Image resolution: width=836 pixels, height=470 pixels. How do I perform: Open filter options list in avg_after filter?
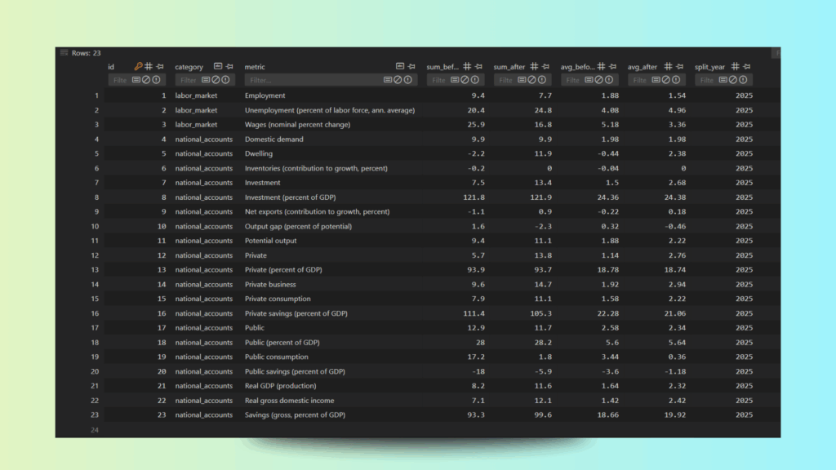pyautogui.click(x=656, y=80)
